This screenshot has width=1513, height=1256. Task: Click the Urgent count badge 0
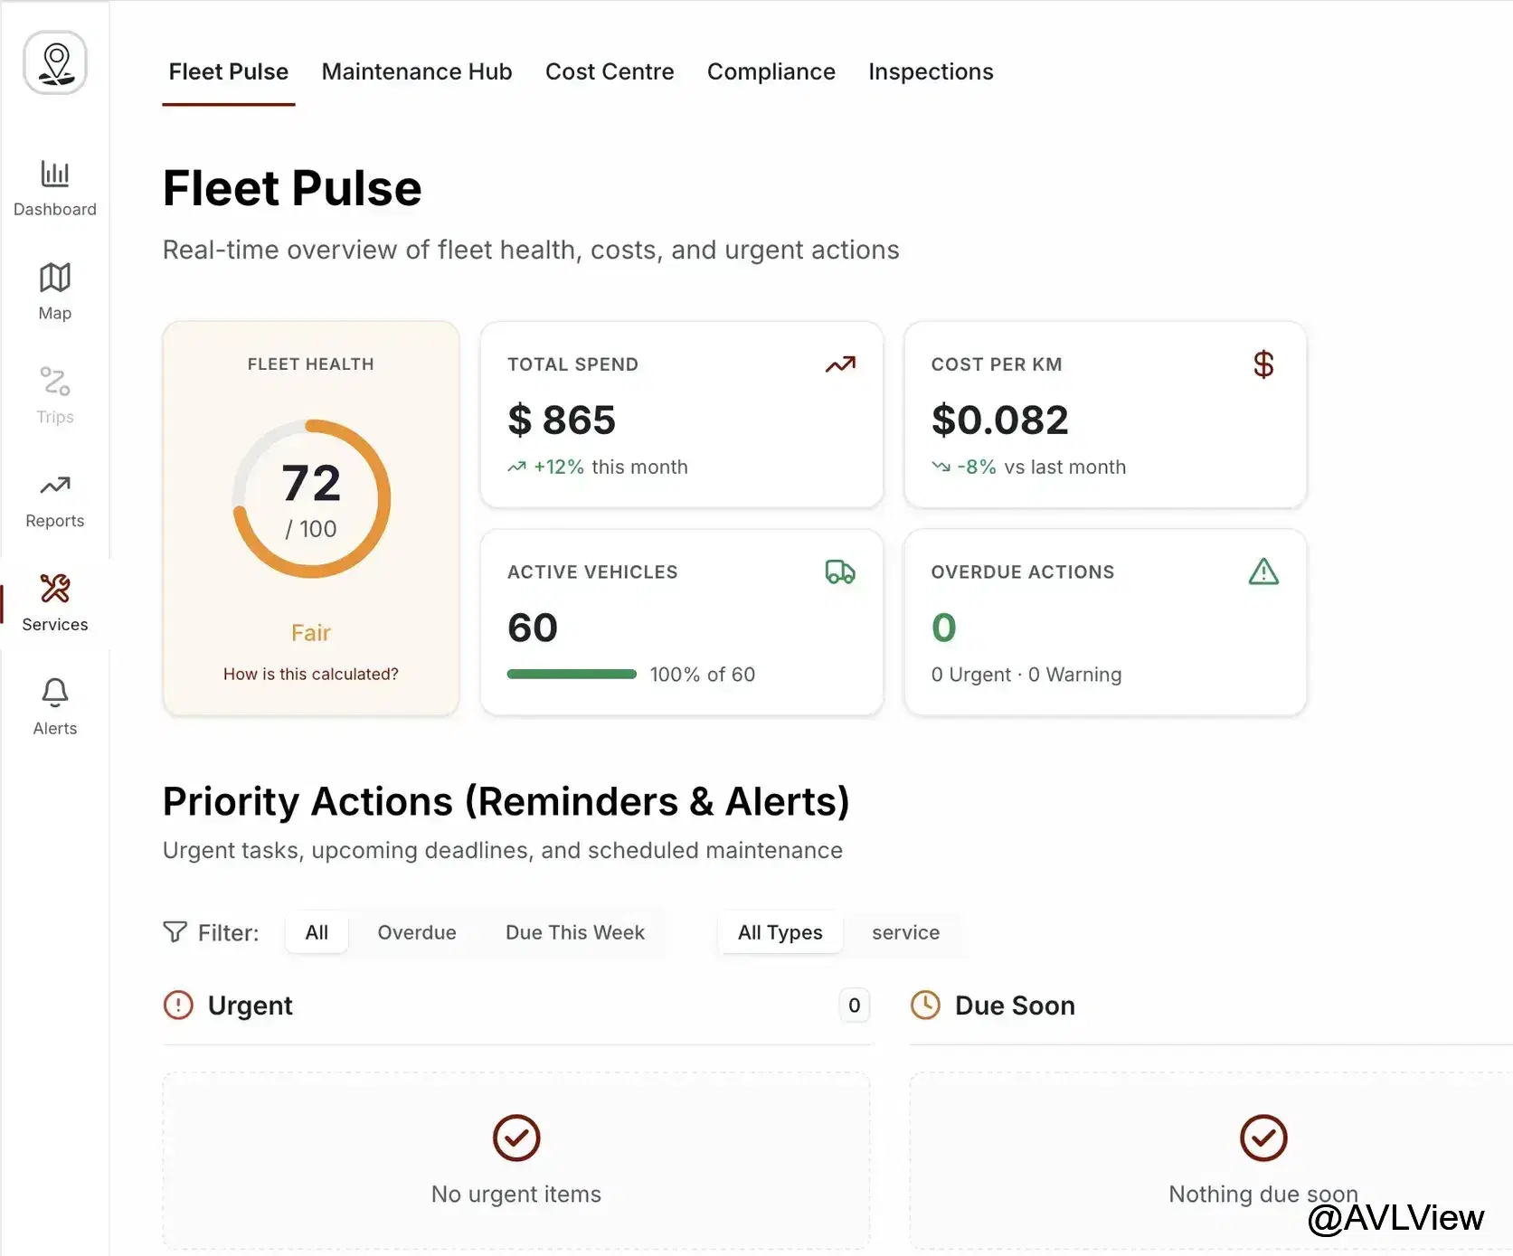click(854, 1006)
